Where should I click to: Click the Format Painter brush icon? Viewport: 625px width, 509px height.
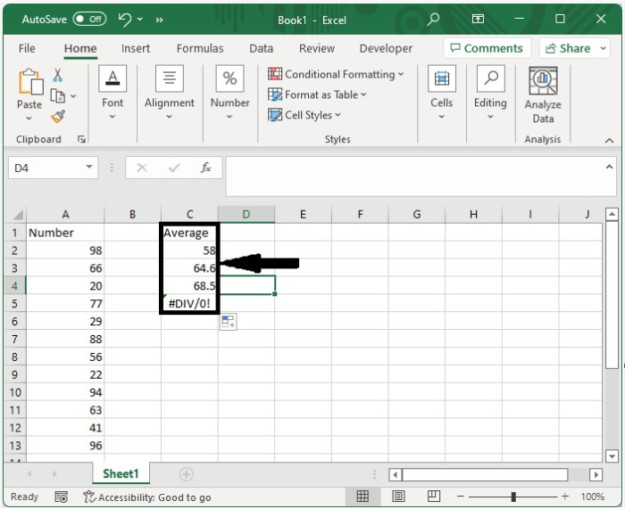click(58, 117)
